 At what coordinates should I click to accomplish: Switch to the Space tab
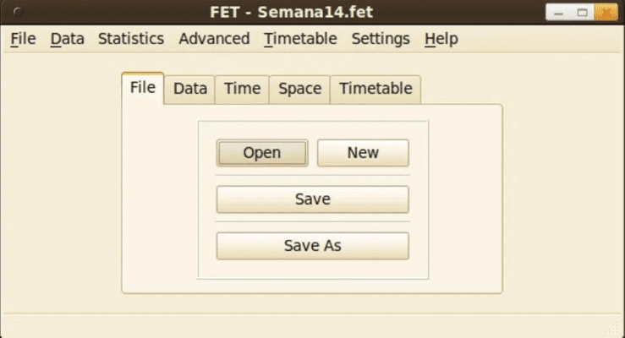point(299,89)
